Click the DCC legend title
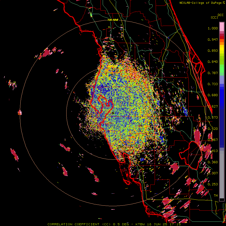The image size is (226, 226). [221, 15]
